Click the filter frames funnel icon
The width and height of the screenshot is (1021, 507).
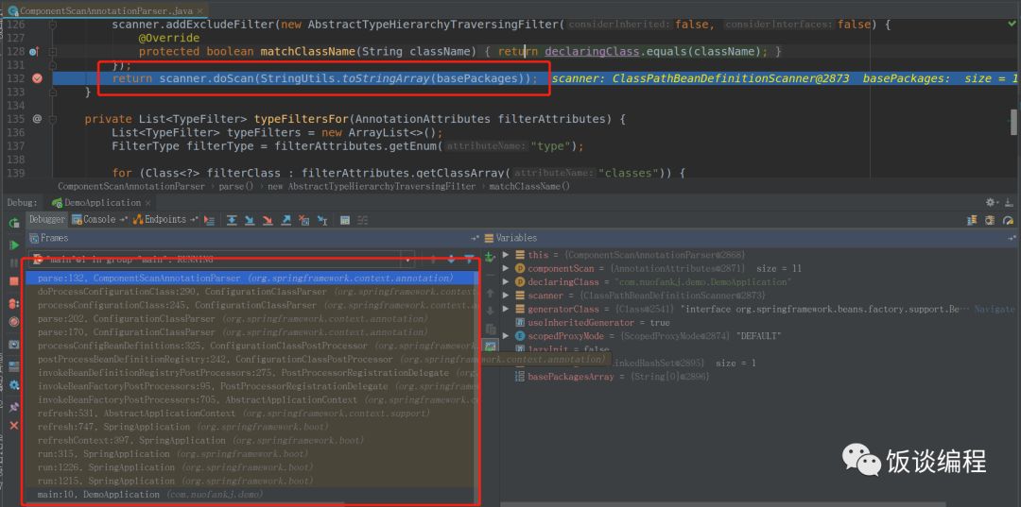click(469, 259)
